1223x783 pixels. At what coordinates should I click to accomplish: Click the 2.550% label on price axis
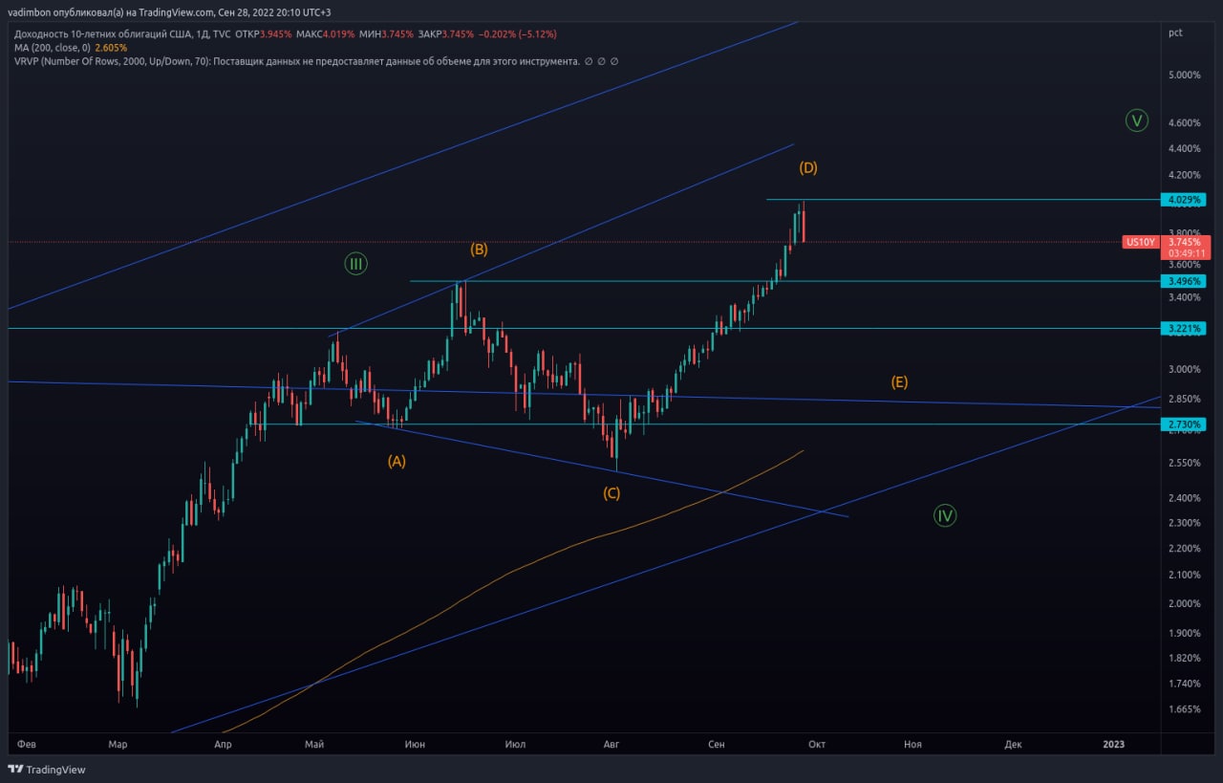[1184, 463]
